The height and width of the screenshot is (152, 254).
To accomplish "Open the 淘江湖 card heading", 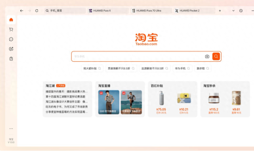I will tap(50, 86).
